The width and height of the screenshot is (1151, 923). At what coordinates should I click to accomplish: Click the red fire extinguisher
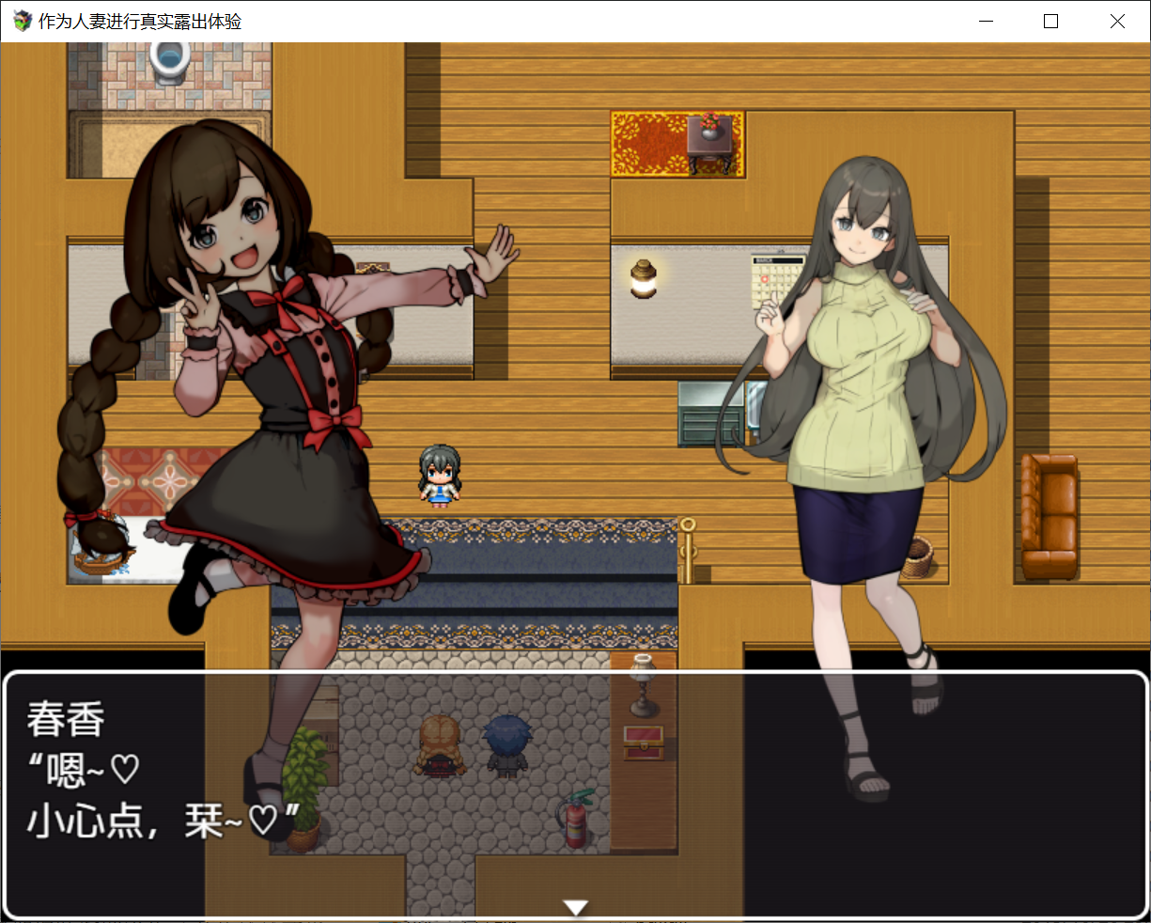[x=575, y=819]
